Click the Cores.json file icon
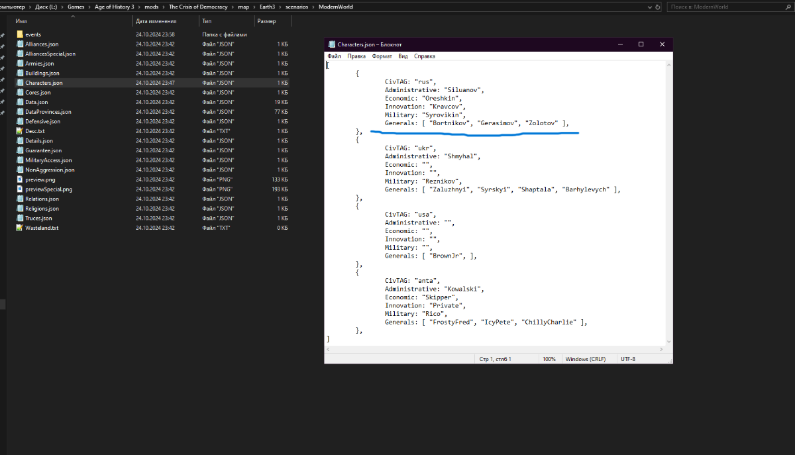The image size is (795, 455). tap(20, 93)
